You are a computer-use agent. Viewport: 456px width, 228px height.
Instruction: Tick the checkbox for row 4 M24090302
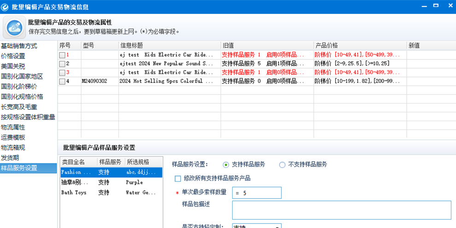(62, 82)
